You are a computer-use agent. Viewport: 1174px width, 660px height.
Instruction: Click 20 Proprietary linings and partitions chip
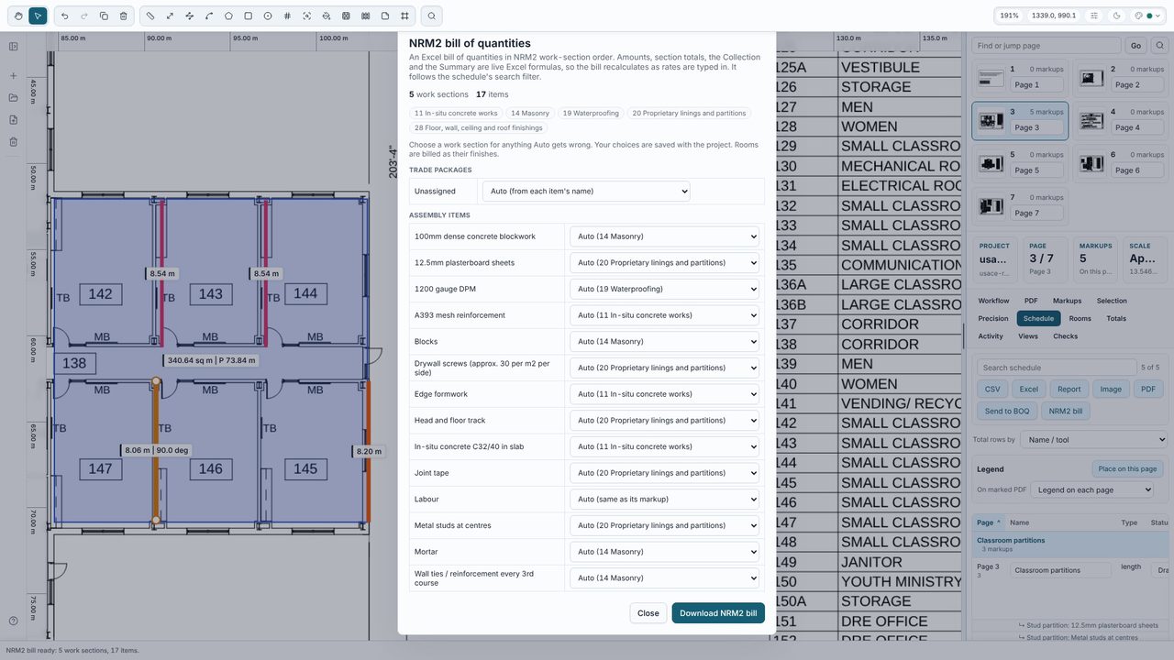(x=689, y=113)
